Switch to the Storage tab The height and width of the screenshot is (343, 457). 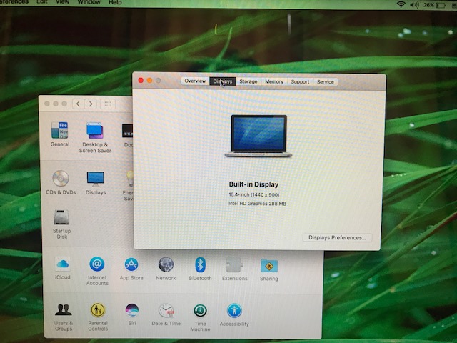(248, 81)
